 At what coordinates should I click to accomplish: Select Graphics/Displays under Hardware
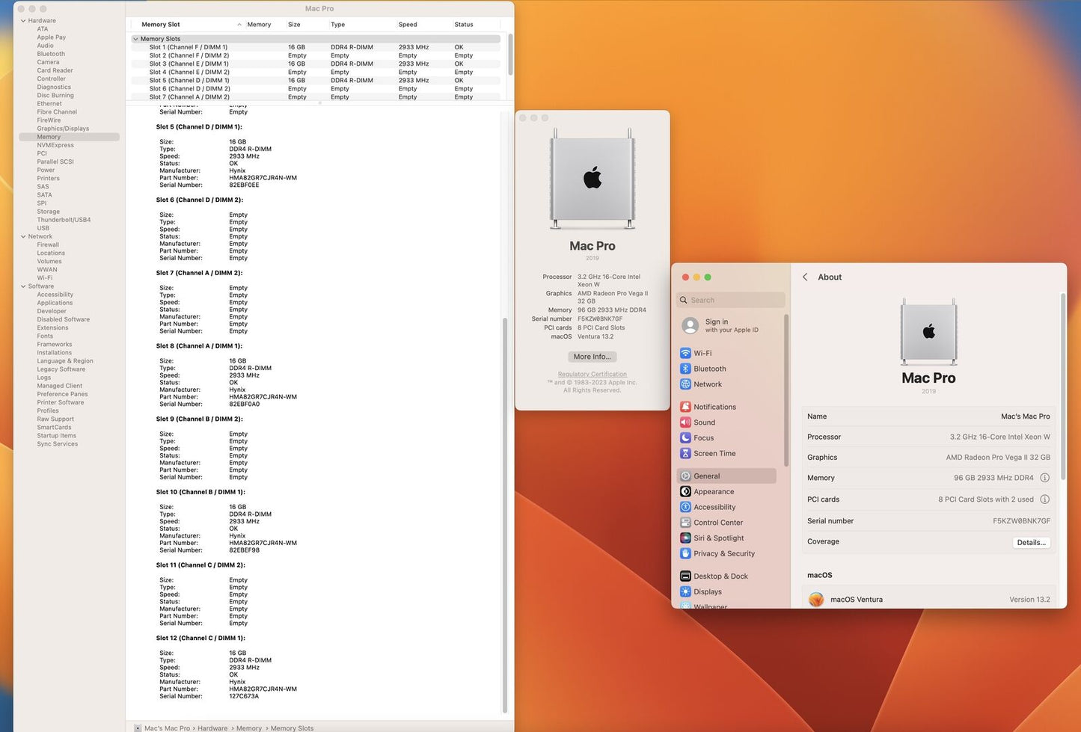[63, 128]
